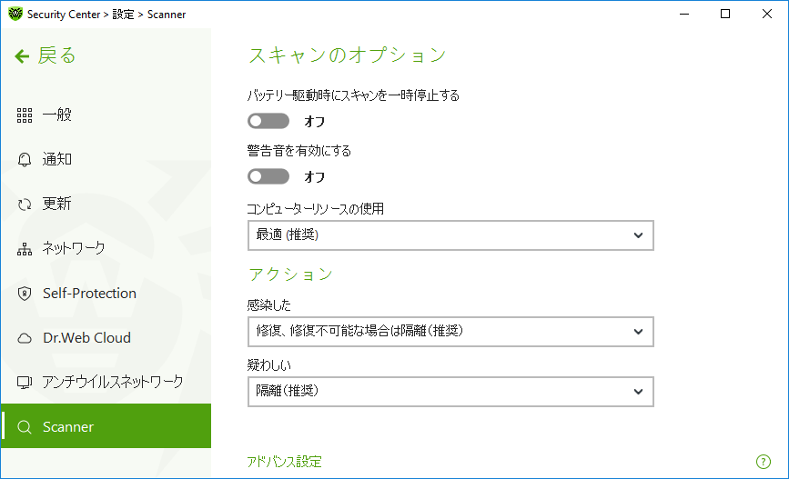
Task: Open the アンチウイルスネットワーク section
Action: (x=106, y=382)
